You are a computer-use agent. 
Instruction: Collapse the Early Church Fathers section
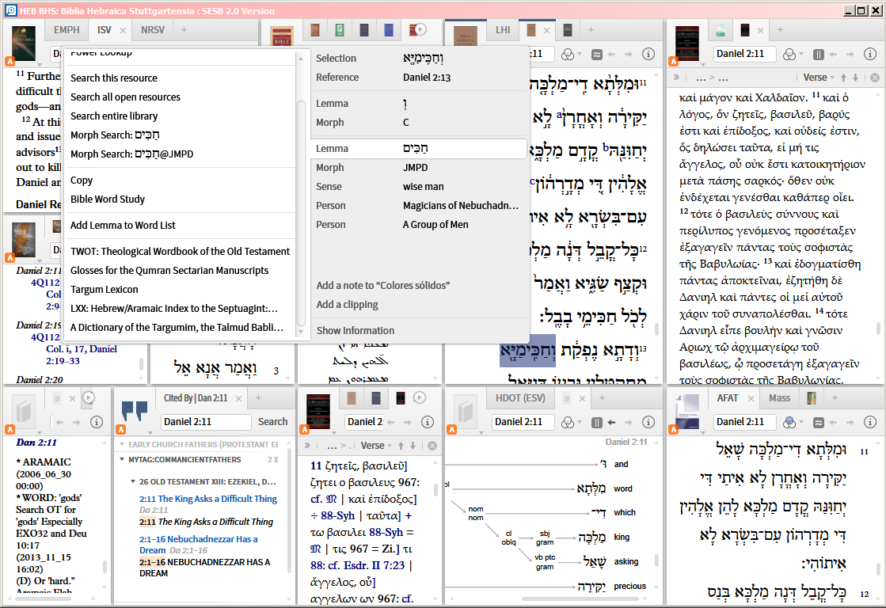121,445
